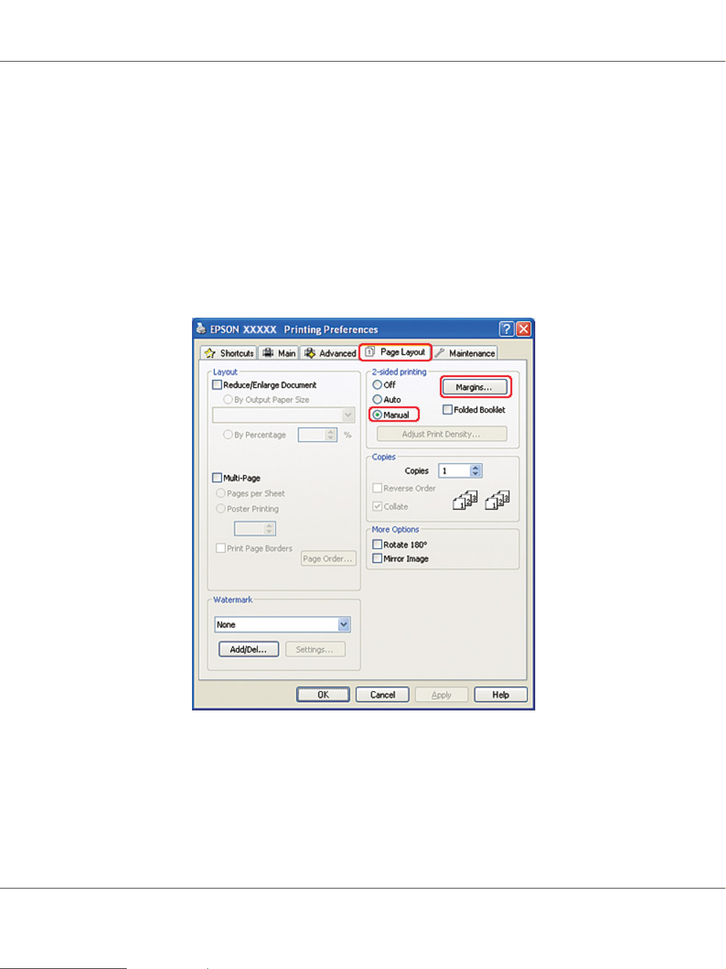Switch to the Advanced tab
726x969 pixels.
330,353
